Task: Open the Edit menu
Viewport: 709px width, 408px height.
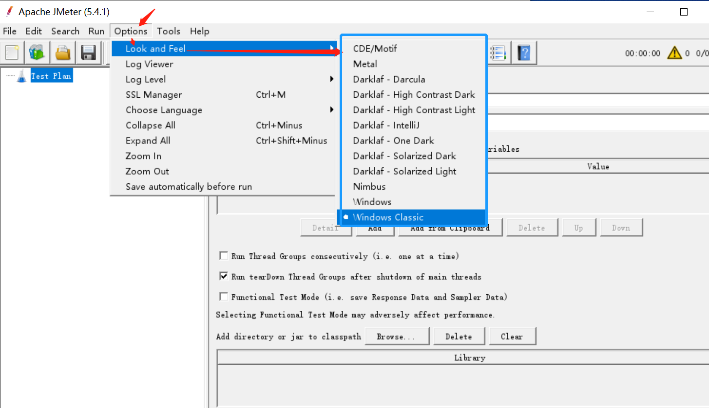Action: pos(34,31)
